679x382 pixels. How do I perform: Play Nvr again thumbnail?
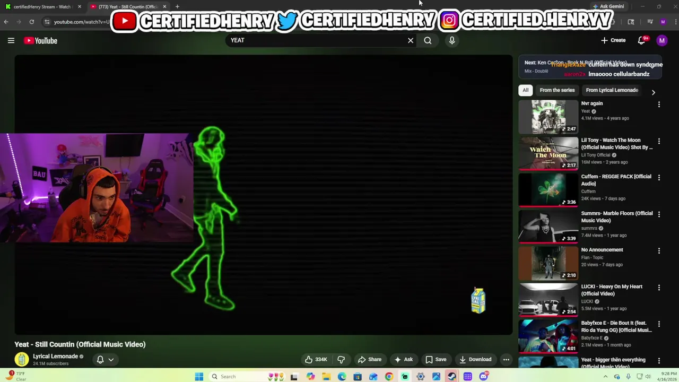[548, 116]
